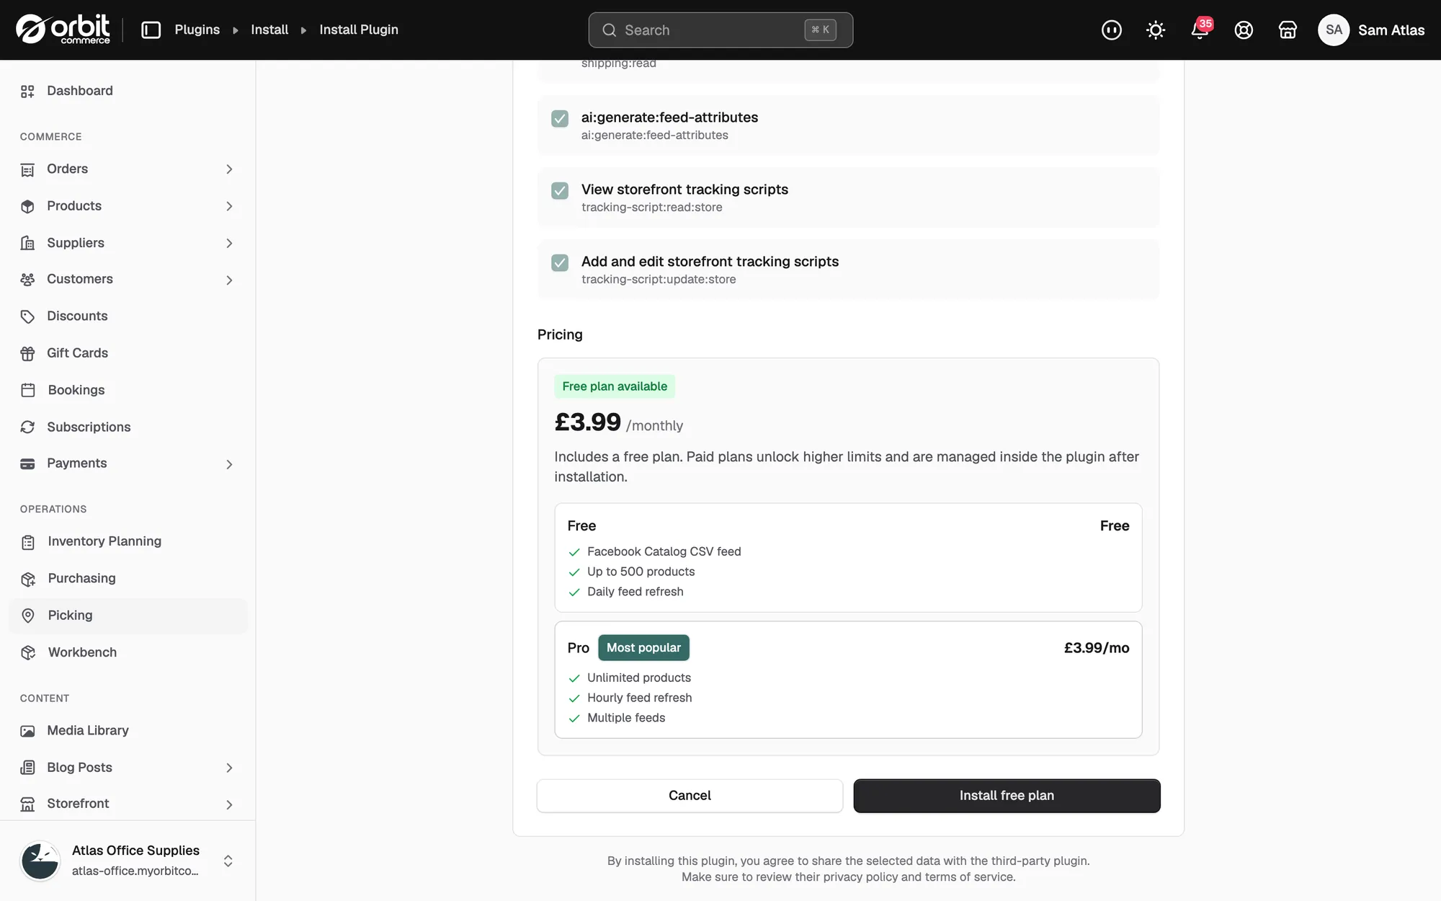Click the pause status icon in header
Screen dimensions: 1441x901
pos(1111,30)
